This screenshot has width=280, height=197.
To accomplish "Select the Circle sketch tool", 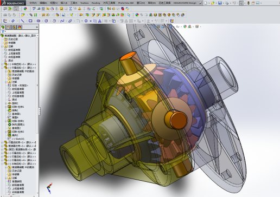I will click(x=46, y=21).
